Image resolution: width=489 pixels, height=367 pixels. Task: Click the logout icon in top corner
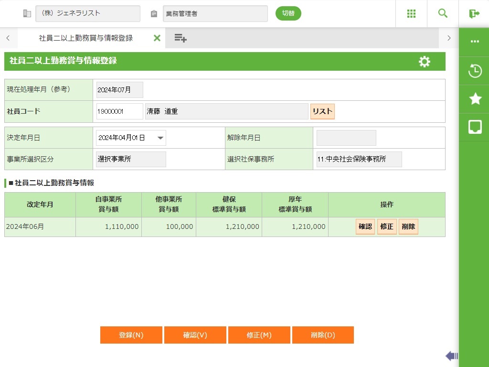coord(474,13)
